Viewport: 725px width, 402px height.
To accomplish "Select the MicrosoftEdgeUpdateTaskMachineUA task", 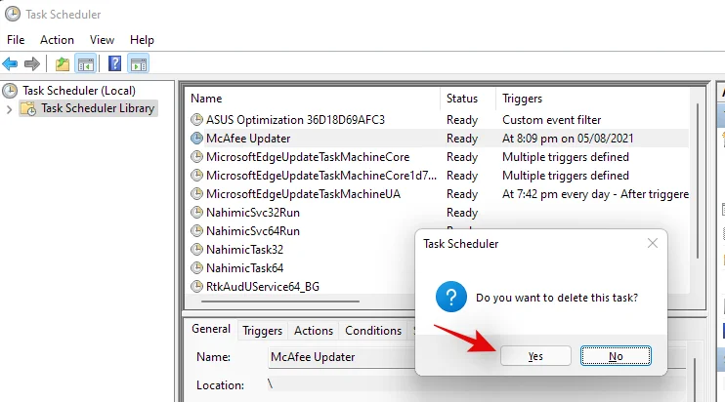I will pos(303,194).
